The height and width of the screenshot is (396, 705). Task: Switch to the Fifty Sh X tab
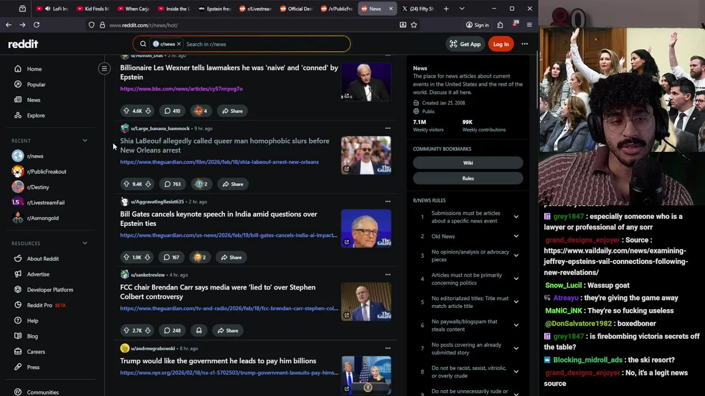click(x=419, y=9)
